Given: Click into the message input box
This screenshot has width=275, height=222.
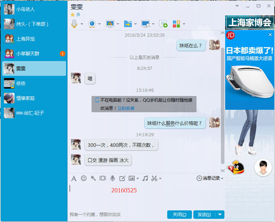Looking at the screenshot, I should point(146,197).
